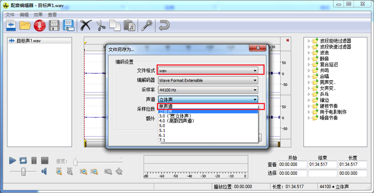Click the red x on the waveform track
The height and width of the screenshot is (193, 374).
288,40
